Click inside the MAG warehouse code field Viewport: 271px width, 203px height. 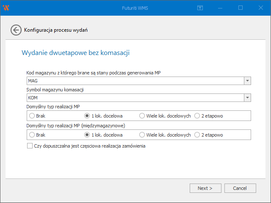click(127, 81)
